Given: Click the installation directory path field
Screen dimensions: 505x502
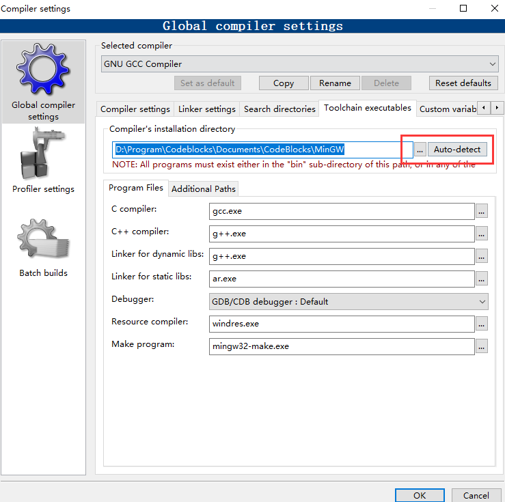Looking at the screenshot, I should [x=262, y=150].
